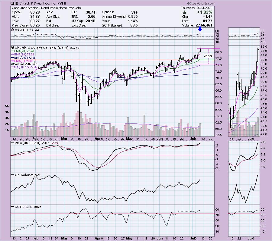The height and width of the screenshot is (241, 272).
Task: Click the +1.83% daily change
Action: click(x=205, y=12)
